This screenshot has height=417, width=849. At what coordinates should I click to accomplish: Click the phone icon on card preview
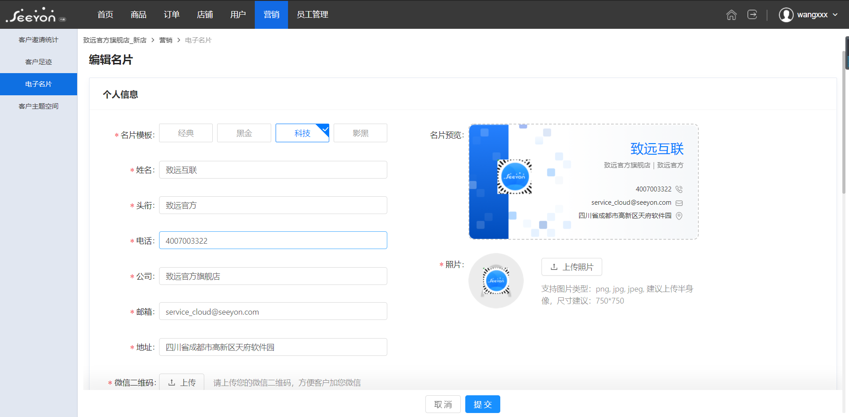[x=679, y=189]
